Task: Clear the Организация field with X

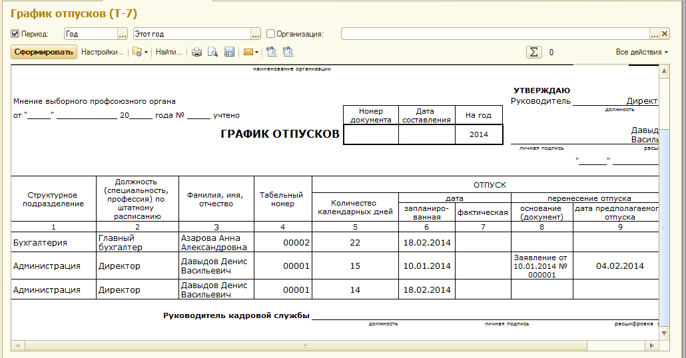Action: point(665,34)
